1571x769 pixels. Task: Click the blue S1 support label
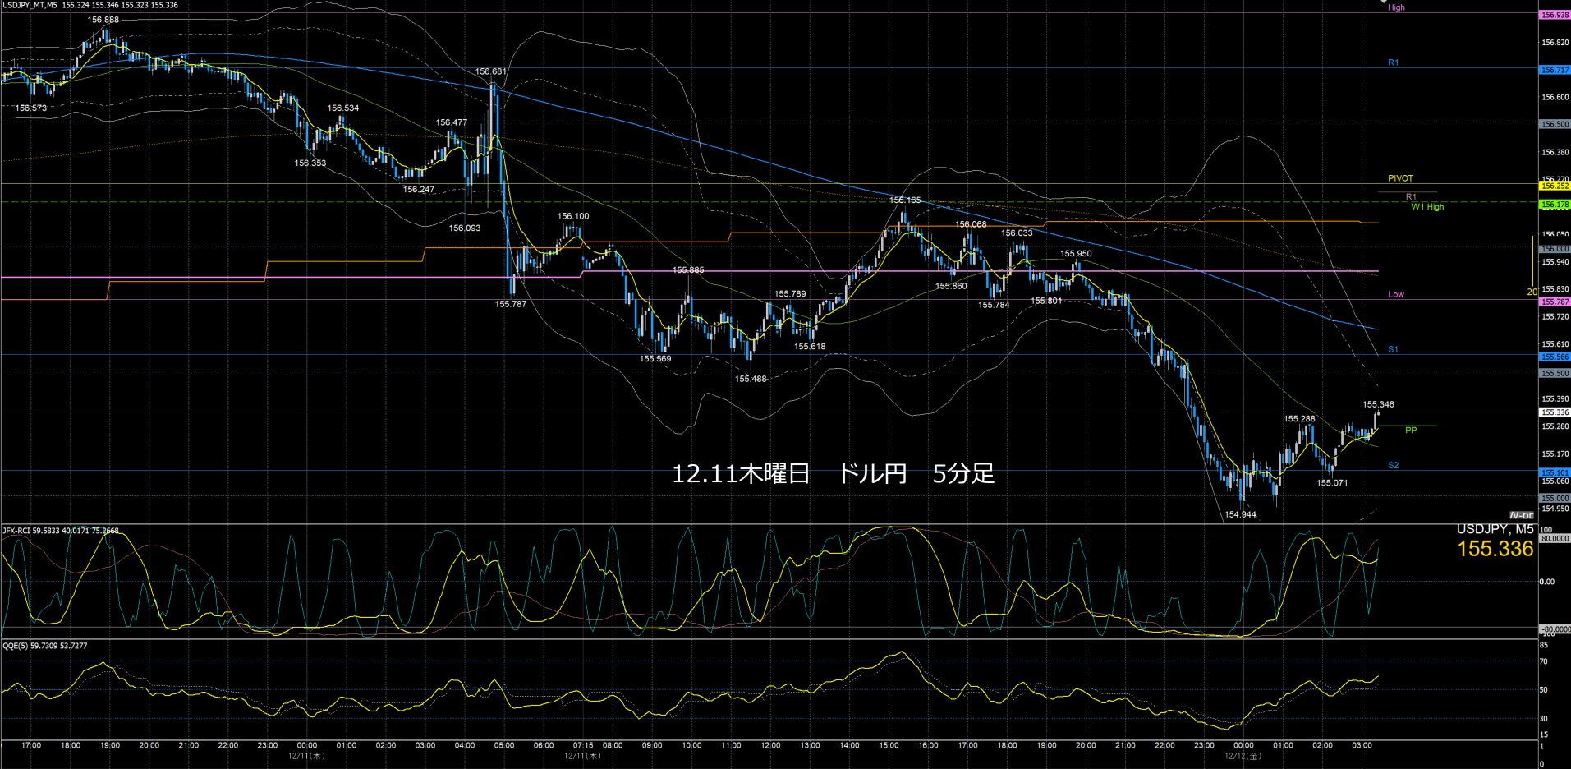click(x=1393, y=349)
